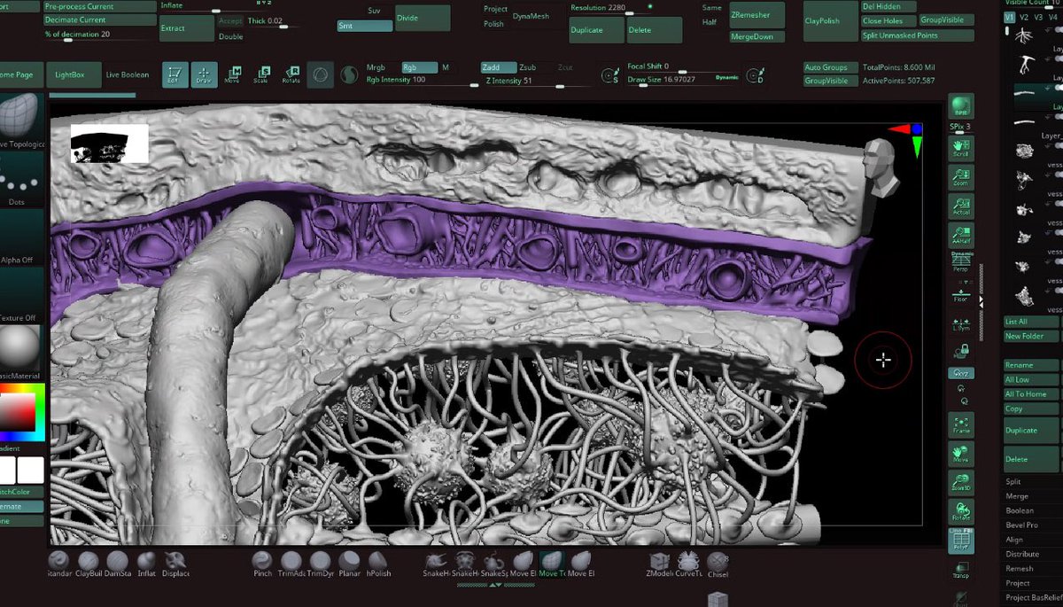Switch to visibility set V2
Image resolution: width=1063 pixels, height=607 pixels.
[1025, 17]
